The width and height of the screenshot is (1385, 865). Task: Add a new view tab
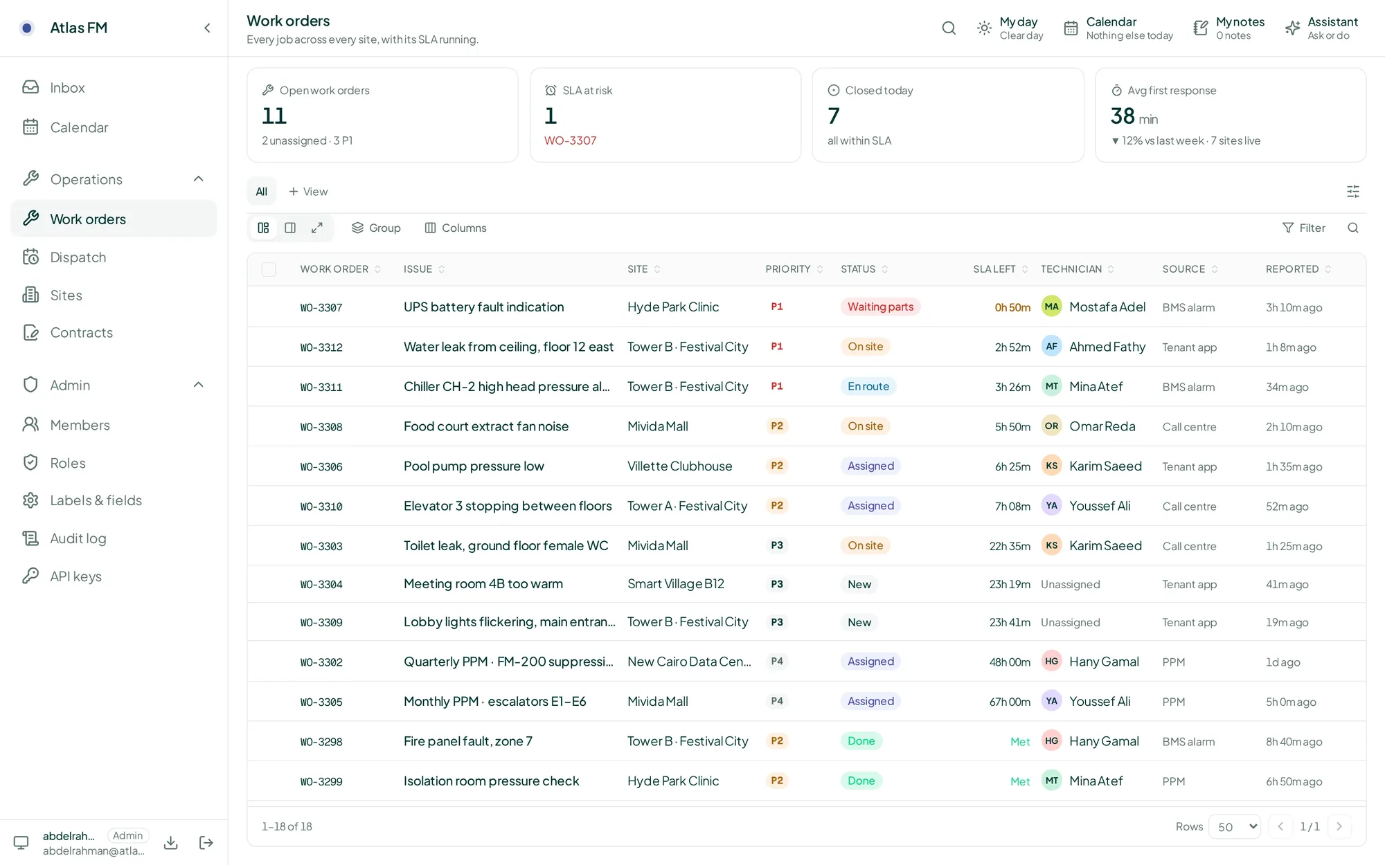point(308,192)
